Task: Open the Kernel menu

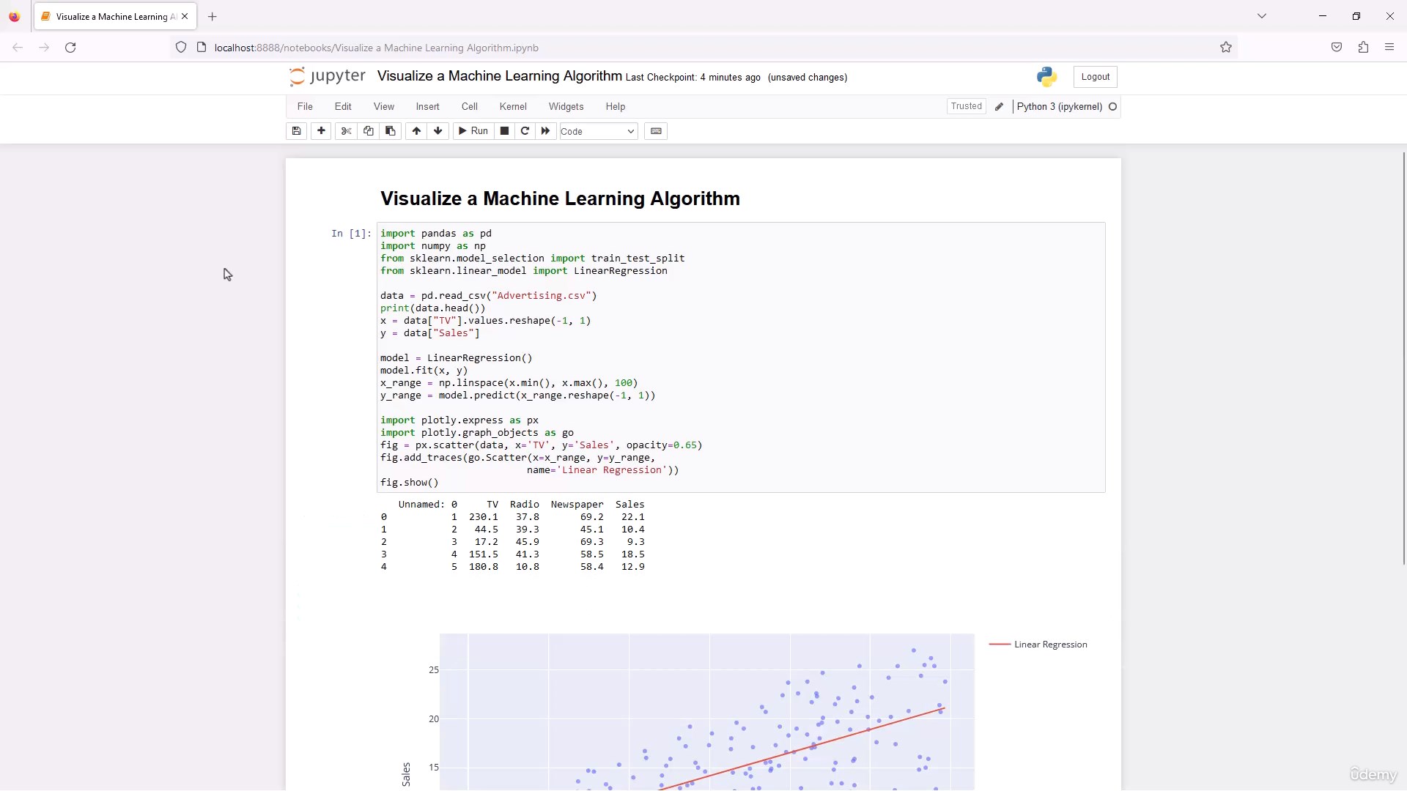Action: tap(513, 107)
